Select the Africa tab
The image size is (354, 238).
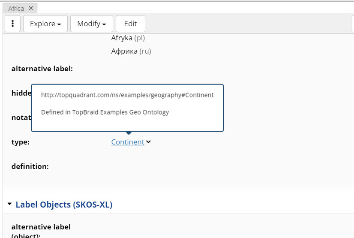pos(16,8)
